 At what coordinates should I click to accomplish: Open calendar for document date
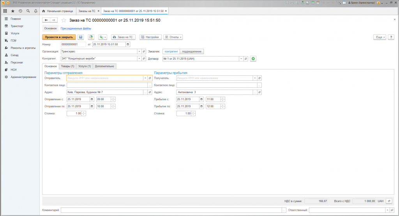click(128, 44)
